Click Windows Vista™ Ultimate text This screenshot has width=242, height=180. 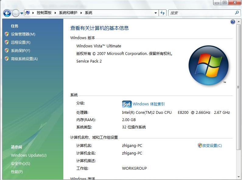tap(99, 46)
